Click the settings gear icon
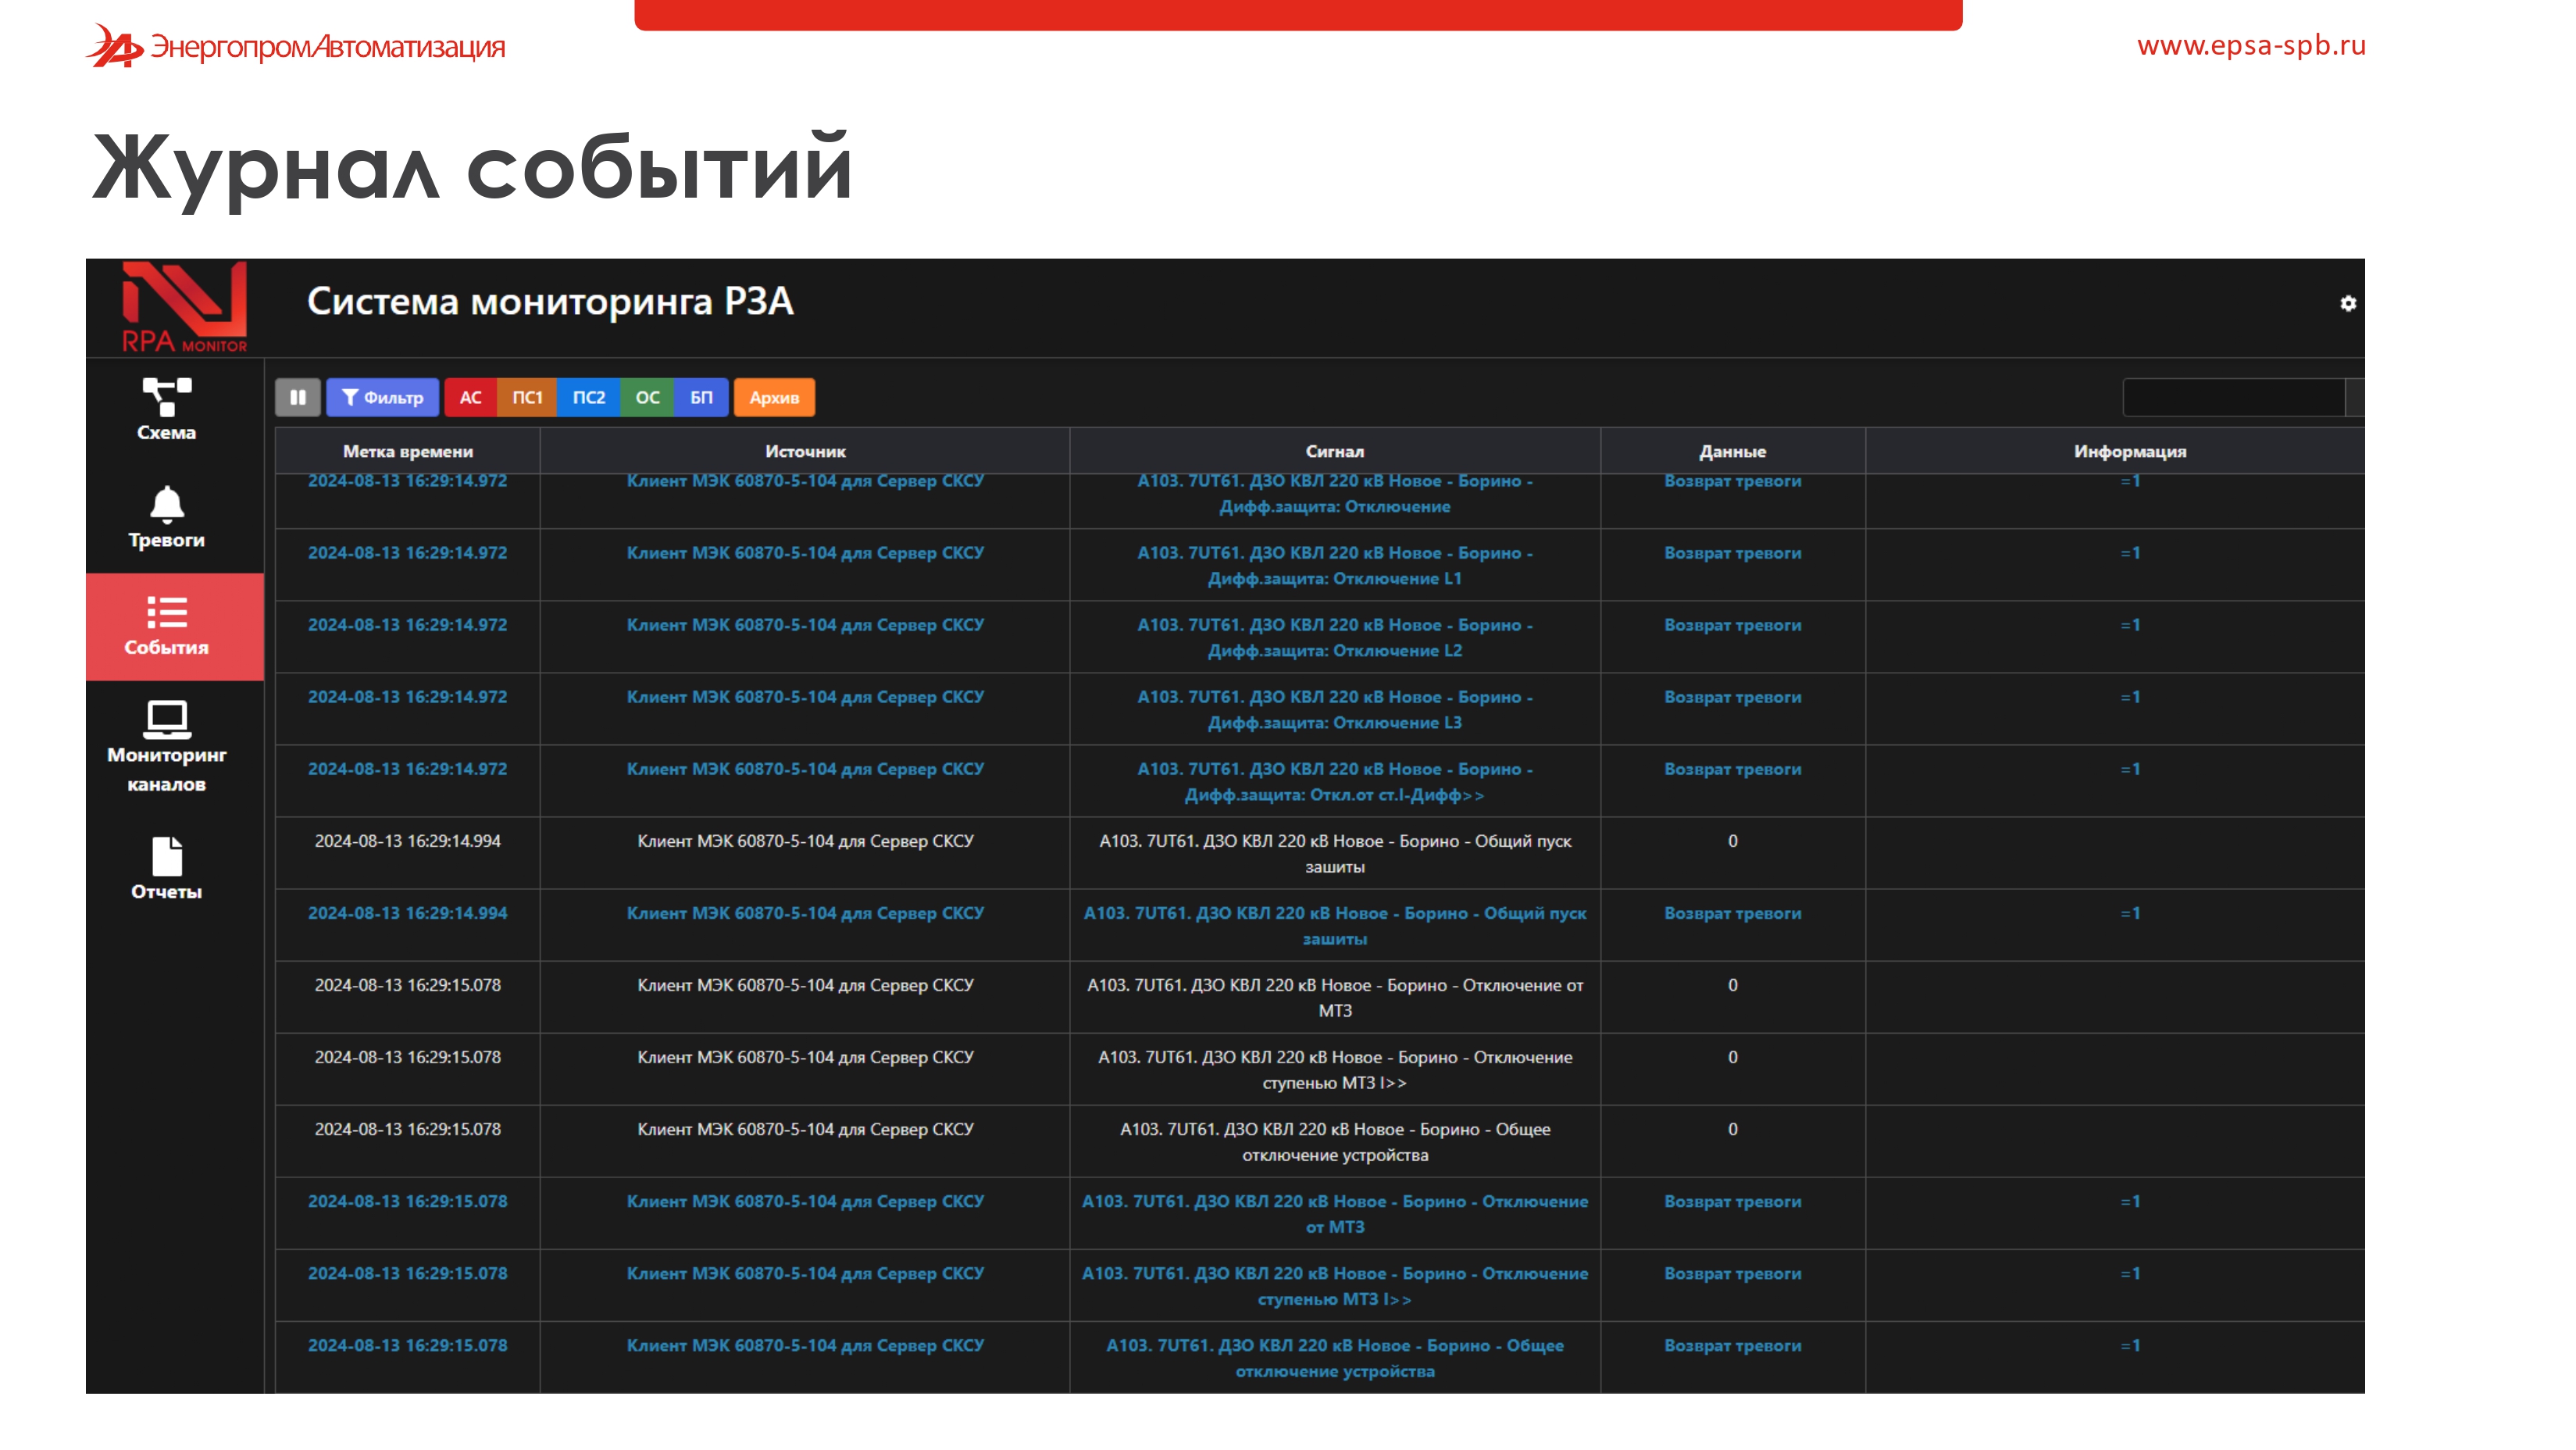 tap(2347, 303)
